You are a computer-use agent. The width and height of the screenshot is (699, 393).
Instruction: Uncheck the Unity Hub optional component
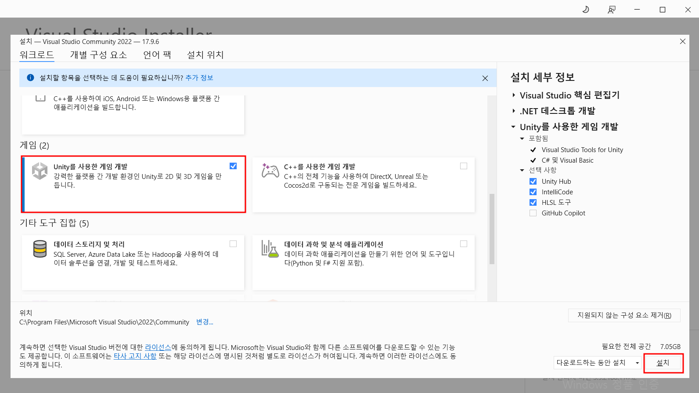[x=533, y=181]
